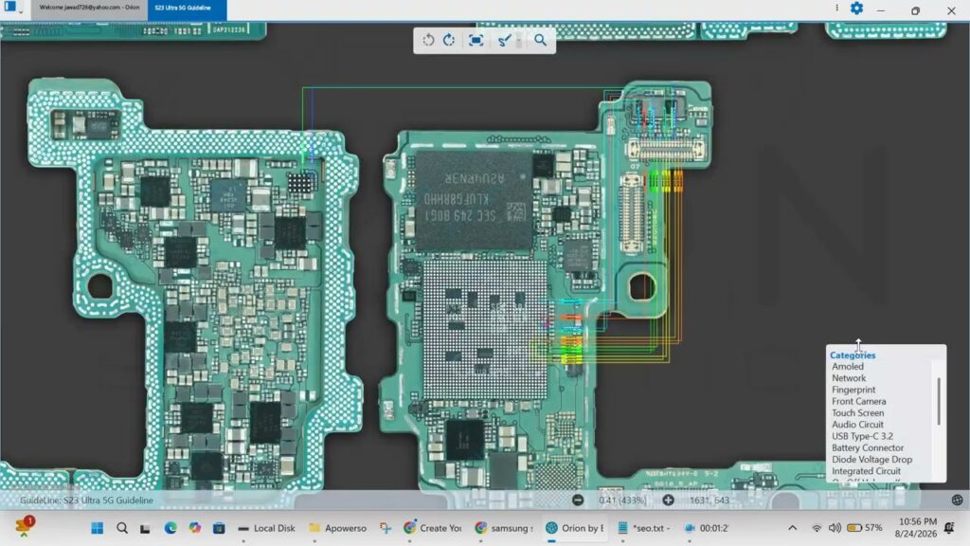Screen dimensions: 970x546
Task: Open the Copilot taskbar icon
Action: pos(195,528)
